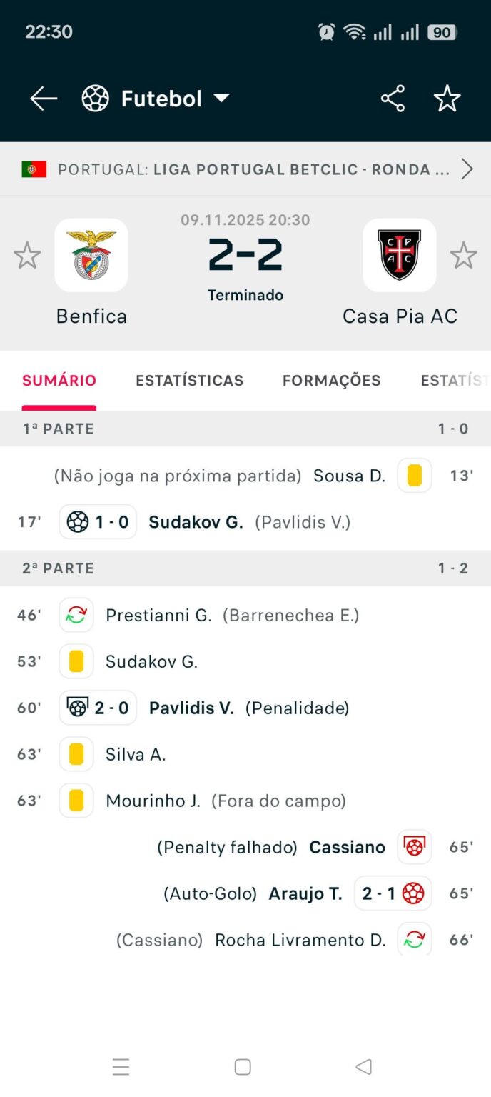Click the Benfica club crest
Image resolution: width=491 pixels, height=1097 pixels.
(91, 255)
